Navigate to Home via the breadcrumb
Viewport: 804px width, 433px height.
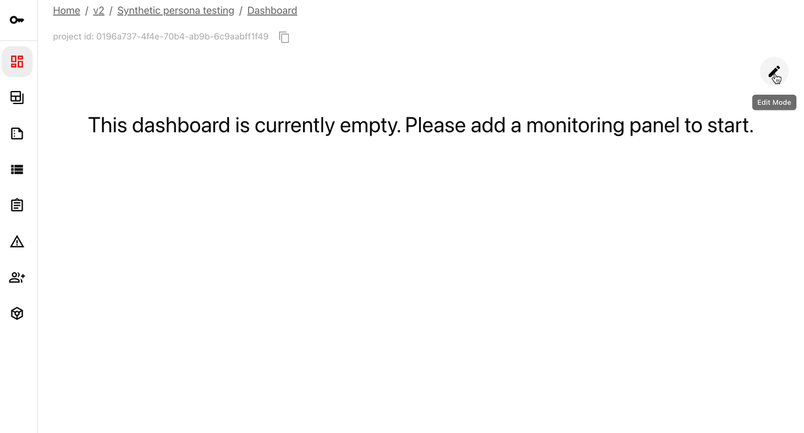(66, 10)
